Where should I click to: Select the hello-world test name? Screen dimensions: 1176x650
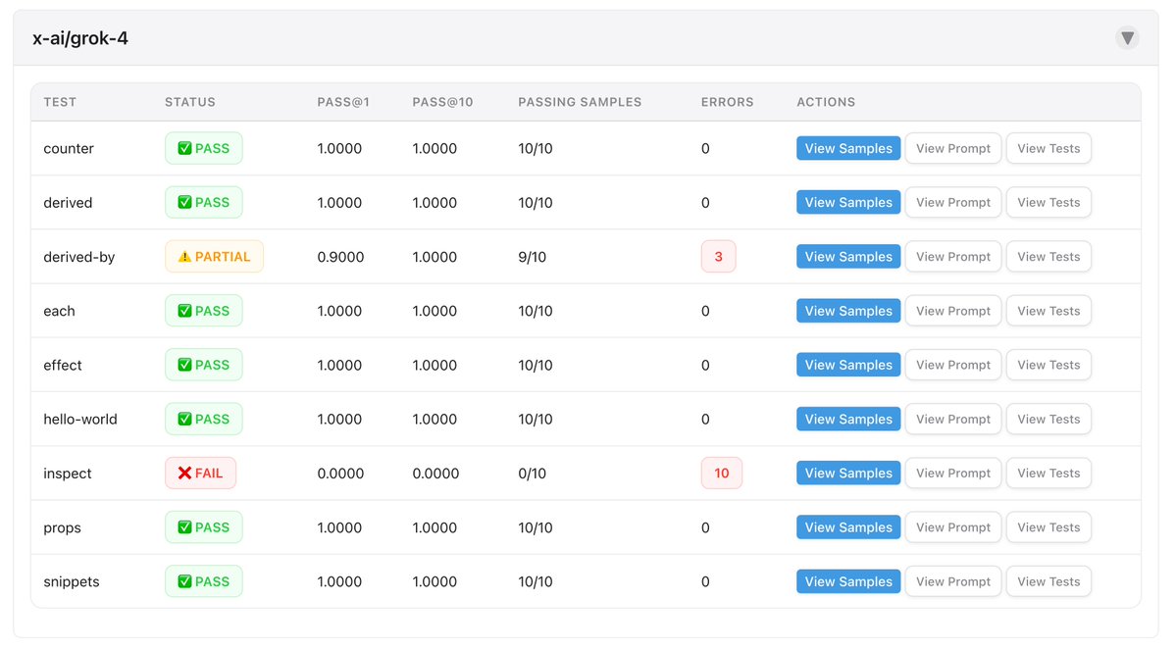pos(80,419)
